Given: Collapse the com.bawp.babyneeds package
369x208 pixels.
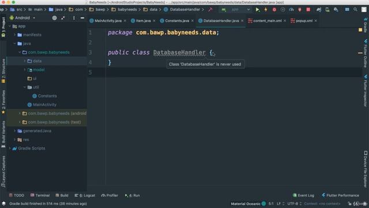Looking at the screenshot, I should [20, 53].
